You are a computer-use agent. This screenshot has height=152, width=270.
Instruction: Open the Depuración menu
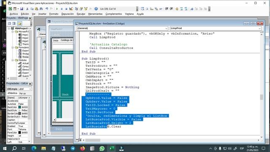pos(67,14)
